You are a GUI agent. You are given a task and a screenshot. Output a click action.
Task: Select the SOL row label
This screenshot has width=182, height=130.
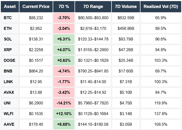(x=8, y=39)
